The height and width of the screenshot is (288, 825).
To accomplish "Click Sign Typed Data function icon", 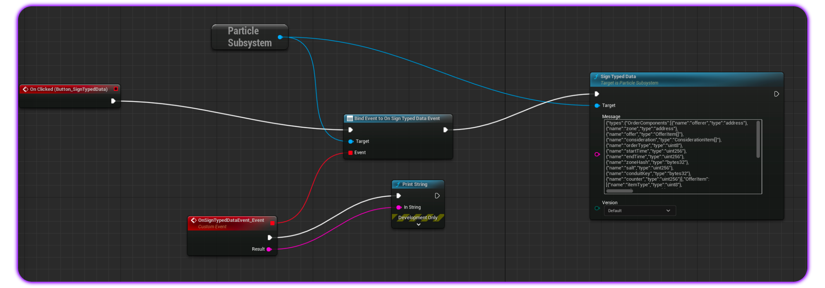I will point(596,77).
